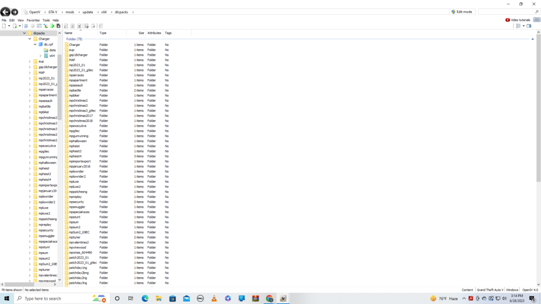This screenshot has height=304, width=541.
Task: Click the greyed extract toolbar icon
Action: point(87,26)
